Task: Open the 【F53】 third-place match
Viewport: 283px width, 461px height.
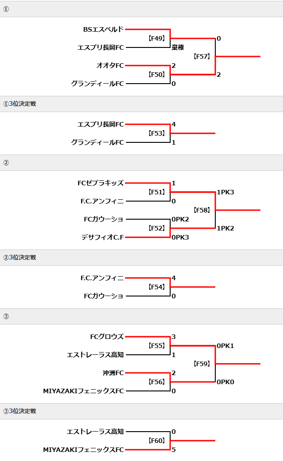Action: tap(157, 133)
